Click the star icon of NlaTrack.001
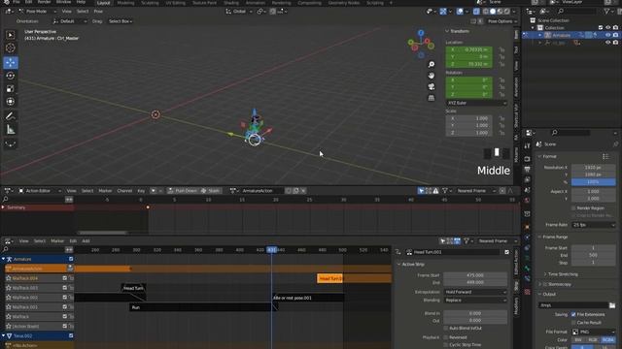622x349 pixels. tap(9, 307)
